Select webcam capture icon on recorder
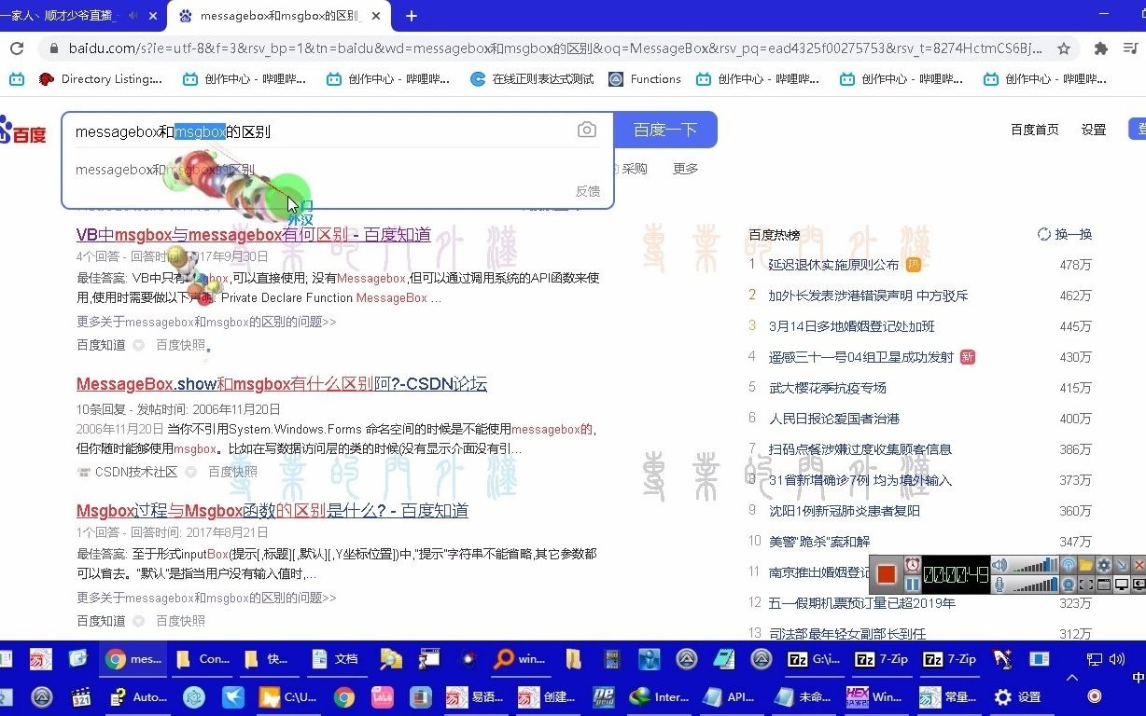 [1069, 584]
